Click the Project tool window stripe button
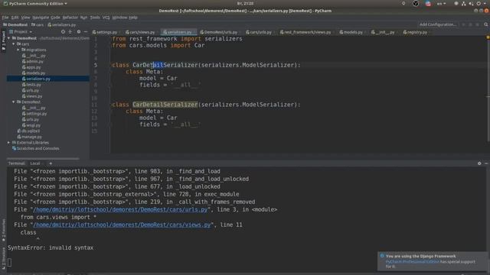Screen dimensions: 490x275 (x=3, y=41)
